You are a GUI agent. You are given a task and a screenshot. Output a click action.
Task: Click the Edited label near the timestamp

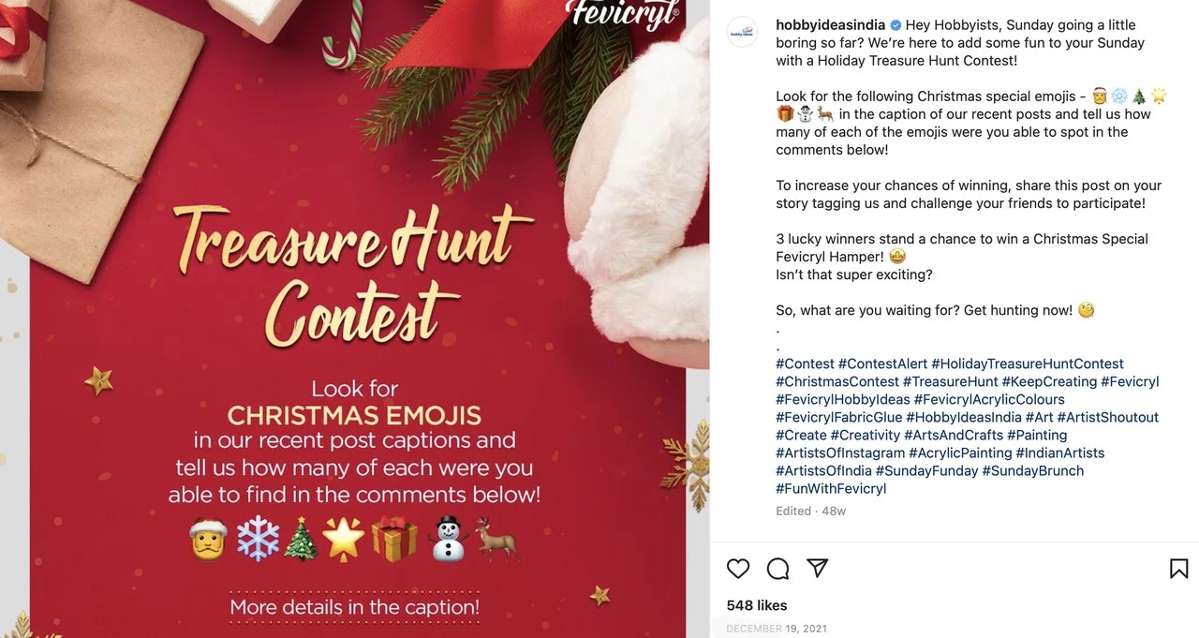[x=792, y=511]
